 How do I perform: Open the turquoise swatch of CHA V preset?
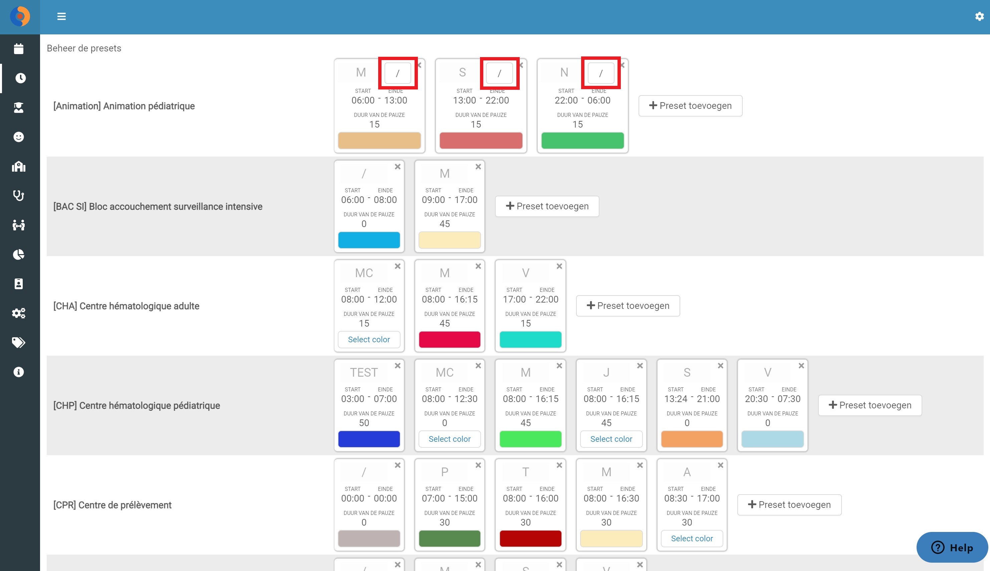(x=530, y=340)
